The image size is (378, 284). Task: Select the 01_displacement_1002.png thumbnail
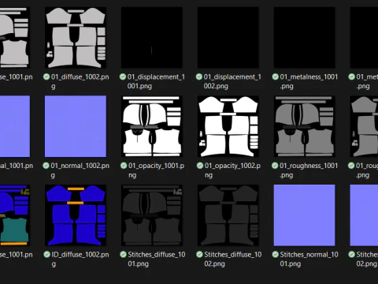[x=228, y=38]
